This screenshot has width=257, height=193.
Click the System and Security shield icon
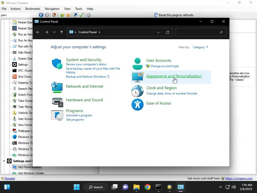[57, 64]
